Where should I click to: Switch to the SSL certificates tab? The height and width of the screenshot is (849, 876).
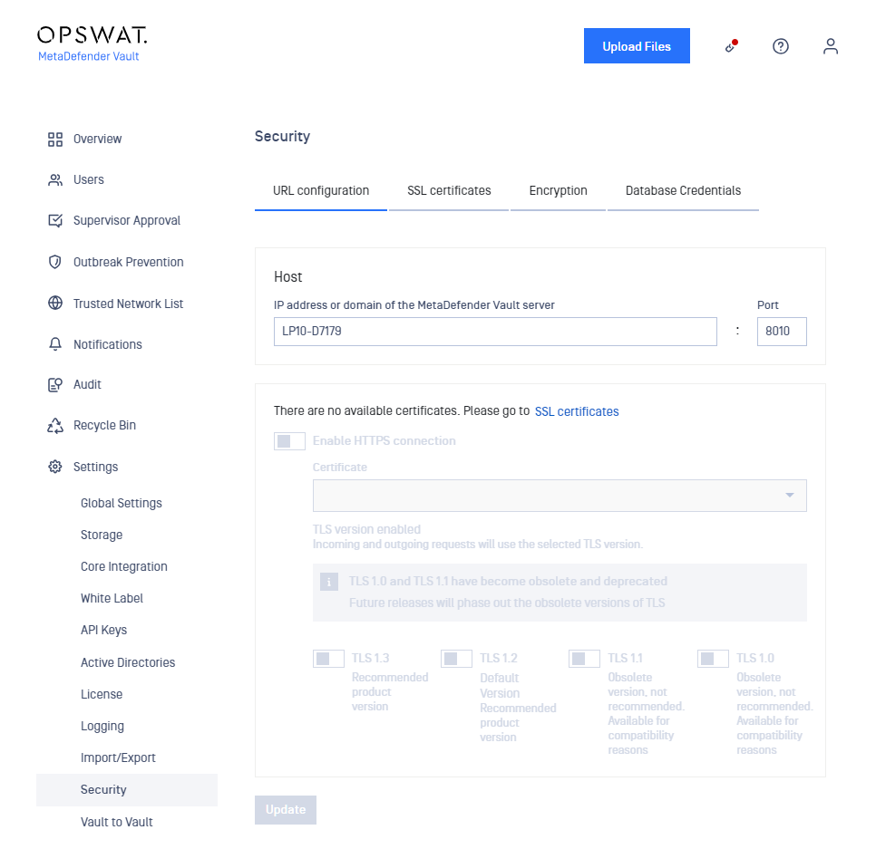coord(449,191)
